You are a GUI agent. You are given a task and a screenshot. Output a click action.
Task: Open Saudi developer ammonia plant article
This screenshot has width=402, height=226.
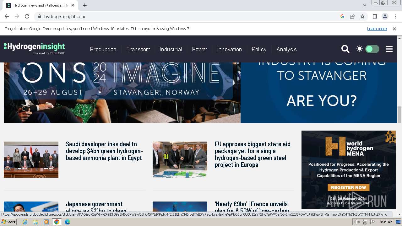(104, 151)
